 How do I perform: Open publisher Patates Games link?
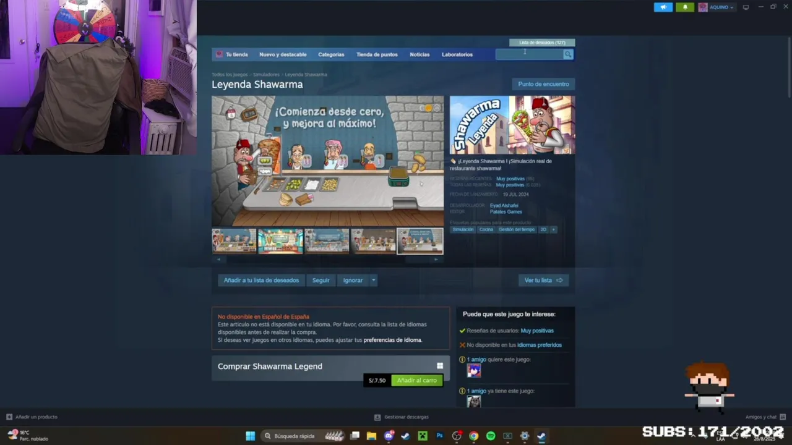coord(506,211)
